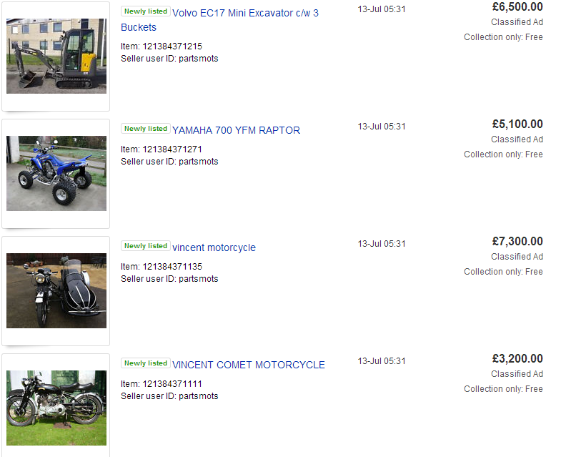Click seller ID partsmots under VINCENT COMET

click(x=198, y=396)
